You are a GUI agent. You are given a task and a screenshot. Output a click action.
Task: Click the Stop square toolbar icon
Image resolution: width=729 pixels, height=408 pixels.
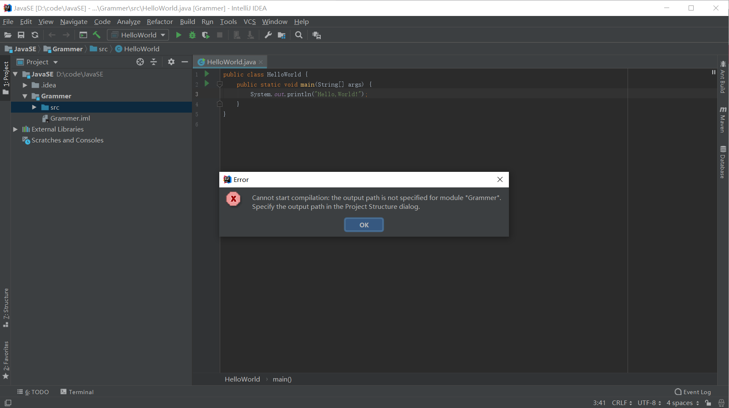220,35
